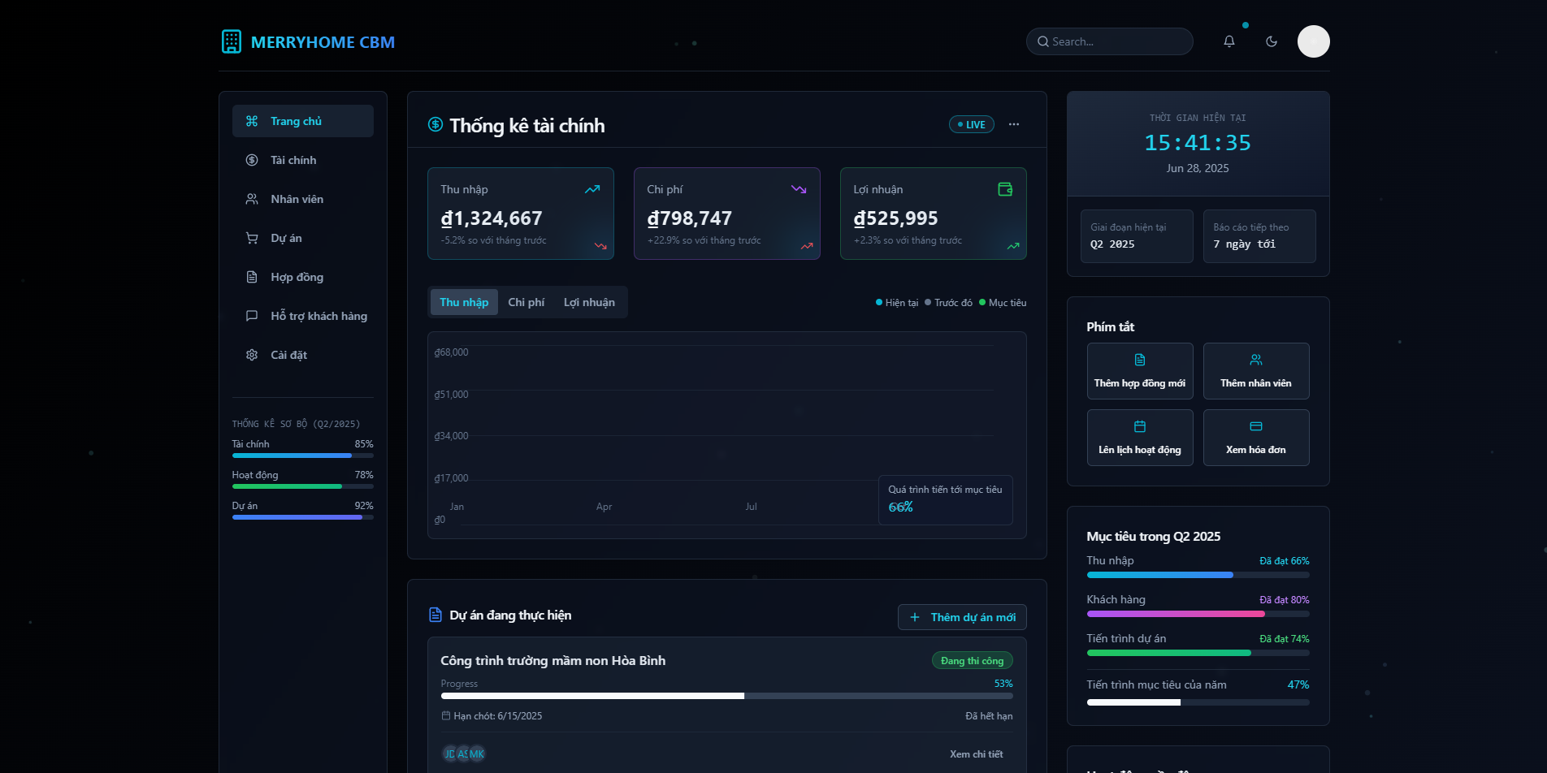The image size is (1547, 773).
Task: Click the Hòa Bình project progress bar
Action: coord(726,696)
